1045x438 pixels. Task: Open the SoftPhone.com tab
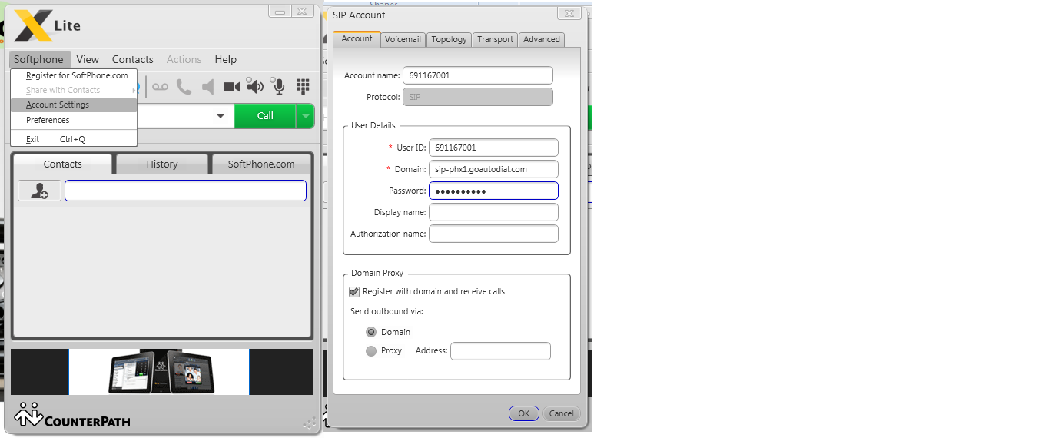pyautogui.click(x=261, y=164)
